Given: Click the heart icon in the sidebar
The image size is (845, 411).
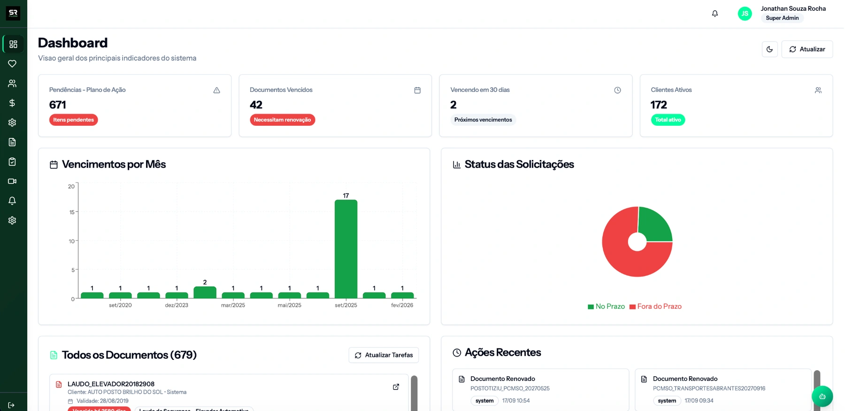Looking at the screenshot, I should [x=12, y=64].
